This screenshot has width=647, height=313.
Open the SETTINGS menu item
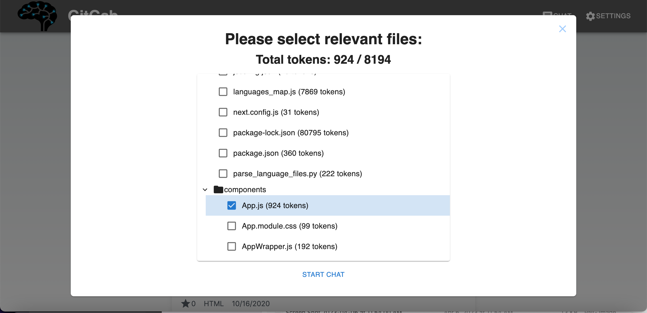coord(613,16)
